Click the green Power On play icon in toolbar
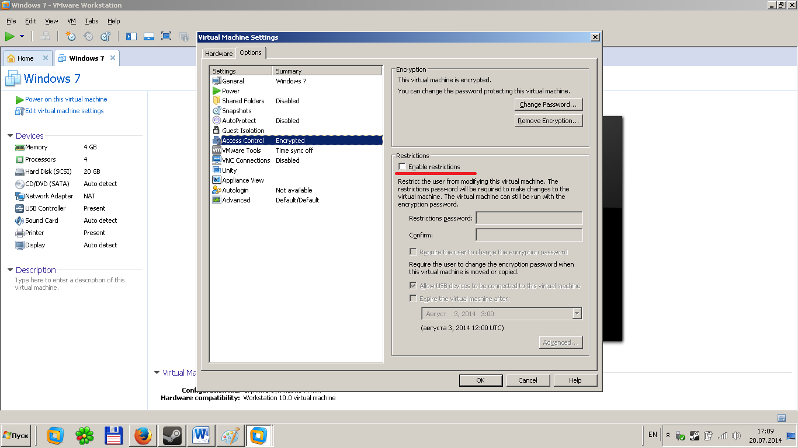This screenshot has width=798, height=448. [10, 36]
